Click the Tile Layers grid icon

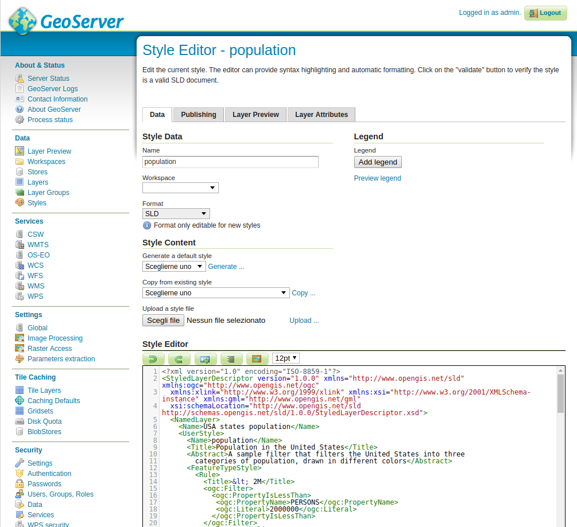point(20,390)
